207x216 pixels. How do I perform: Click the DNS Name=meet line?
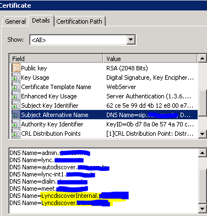pyautogui.click(x=49, y=189)
